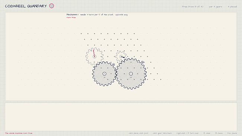Take back the medium hatched gear
This screenshot has width=242, height=136.
point(104,74)
